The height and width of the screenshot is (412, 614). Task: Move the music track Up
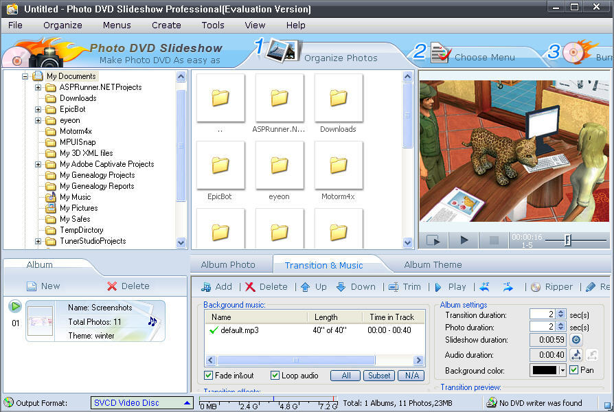pos(312,286)
